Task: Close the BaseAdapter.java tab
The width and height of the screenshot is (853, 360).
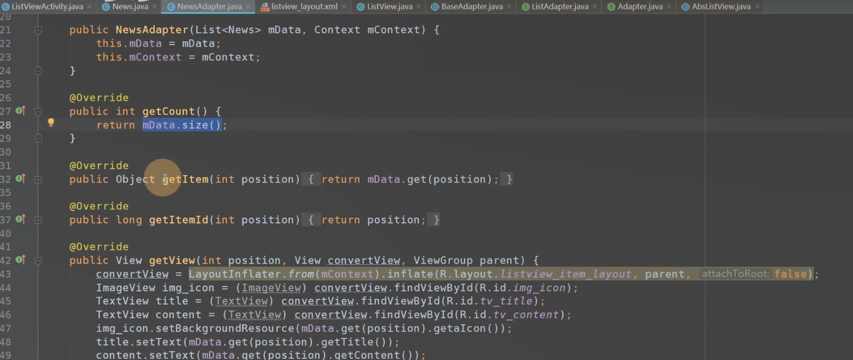Action: coord(509,7)
